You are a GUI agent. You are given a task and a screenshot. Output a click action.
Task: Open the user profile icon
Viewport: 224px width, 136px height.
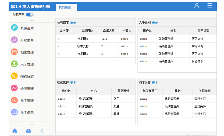click(x=197, y=6)
